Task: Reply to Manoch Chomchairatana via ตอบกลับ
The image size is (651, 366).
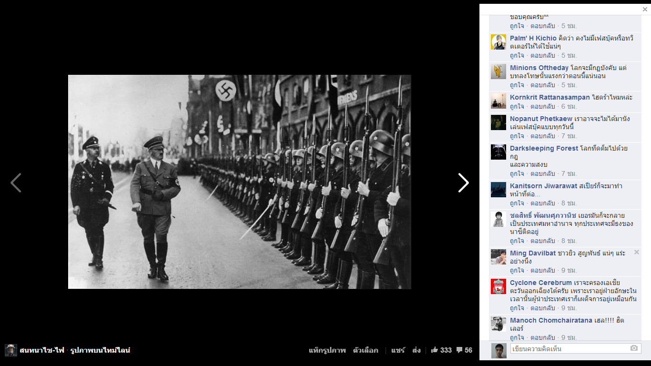Action: (x=543, y=337)
